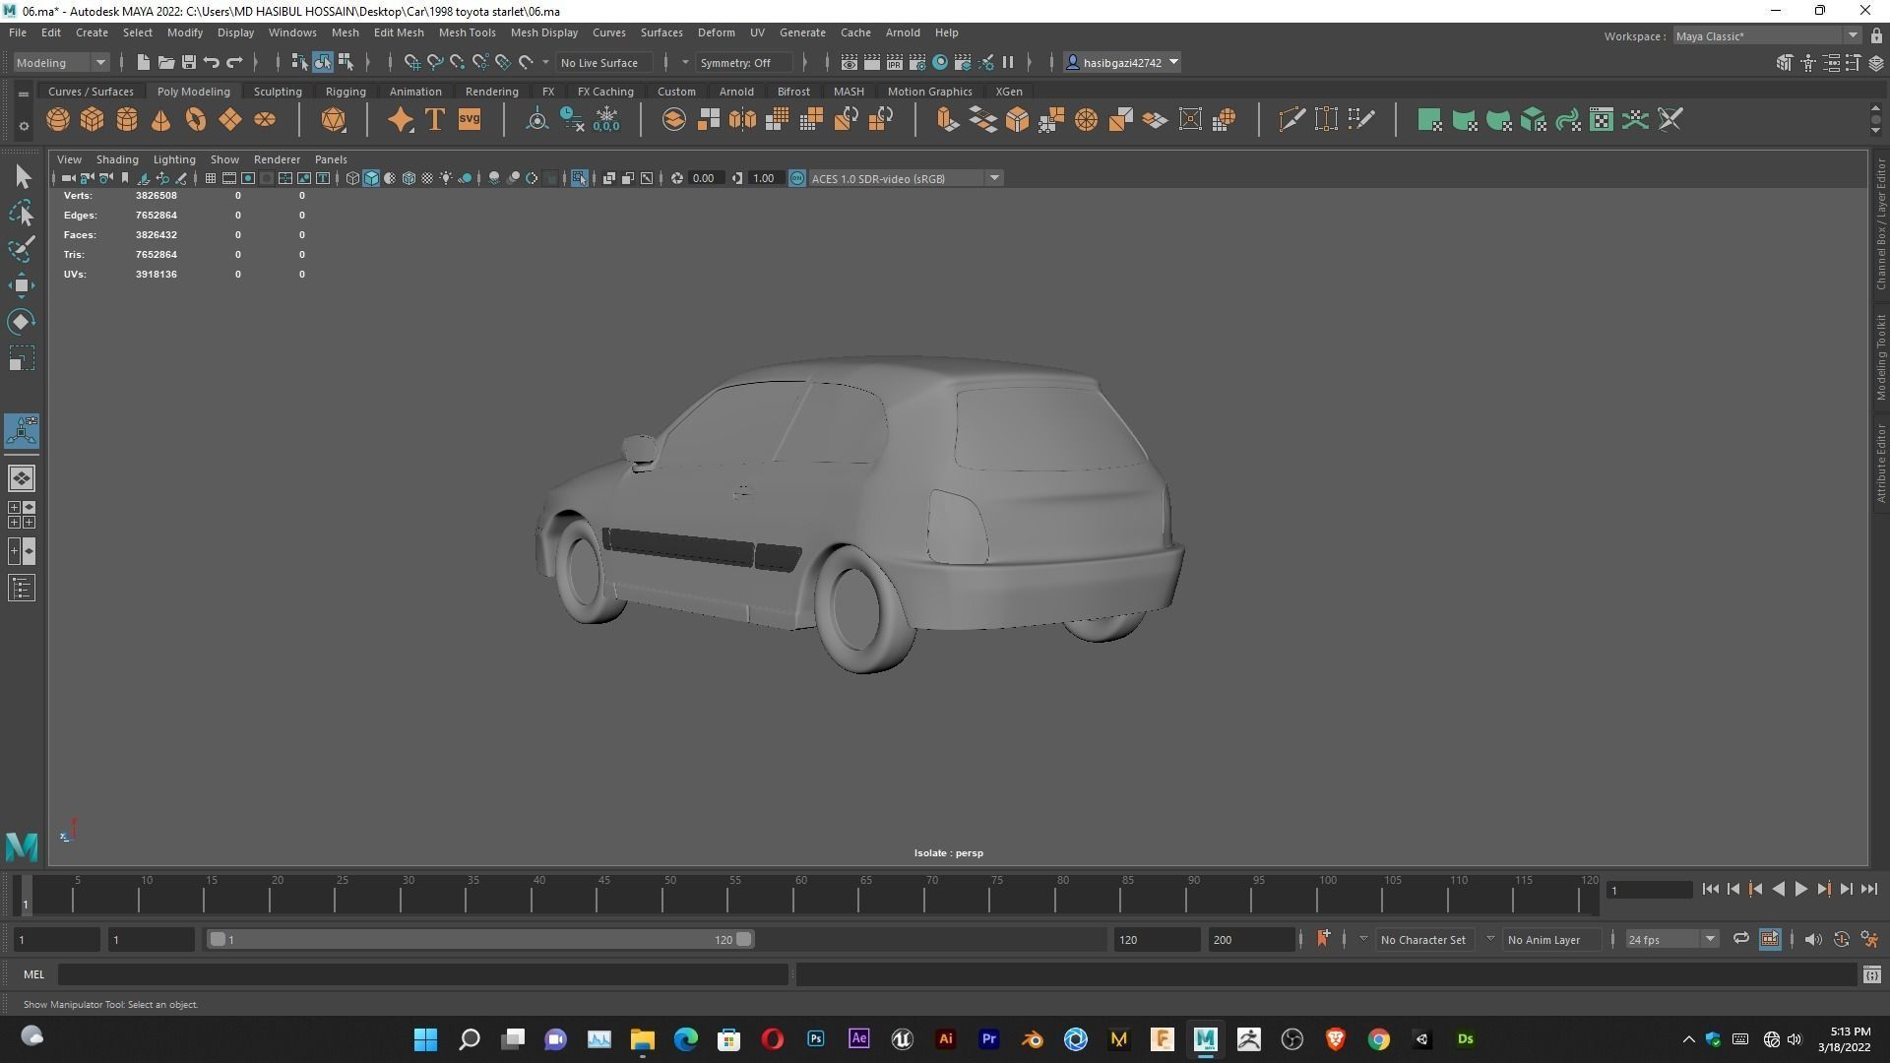The width and height of the screenshot is (1890, 1063).
Task: Activate the Select Tool arrow
Action: [22, 176]
